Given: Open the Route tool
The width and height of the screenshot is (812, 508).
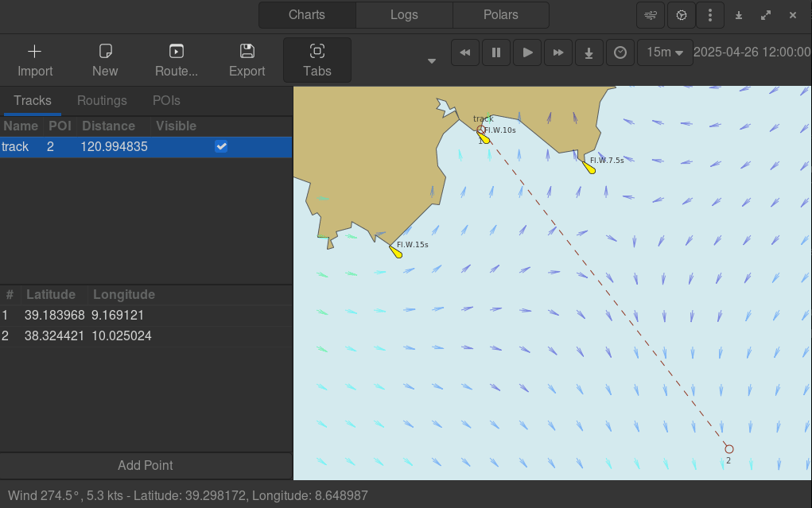Looking at the screenshot, I should [177, 52].
